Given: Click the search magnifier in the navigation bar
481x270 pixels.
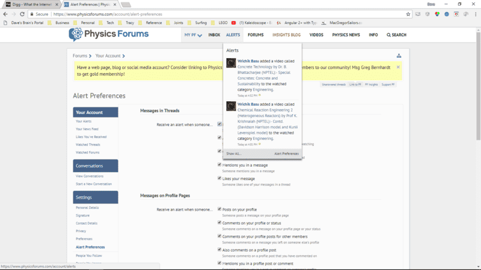Looking at the screenshot, I should (388, 35).
